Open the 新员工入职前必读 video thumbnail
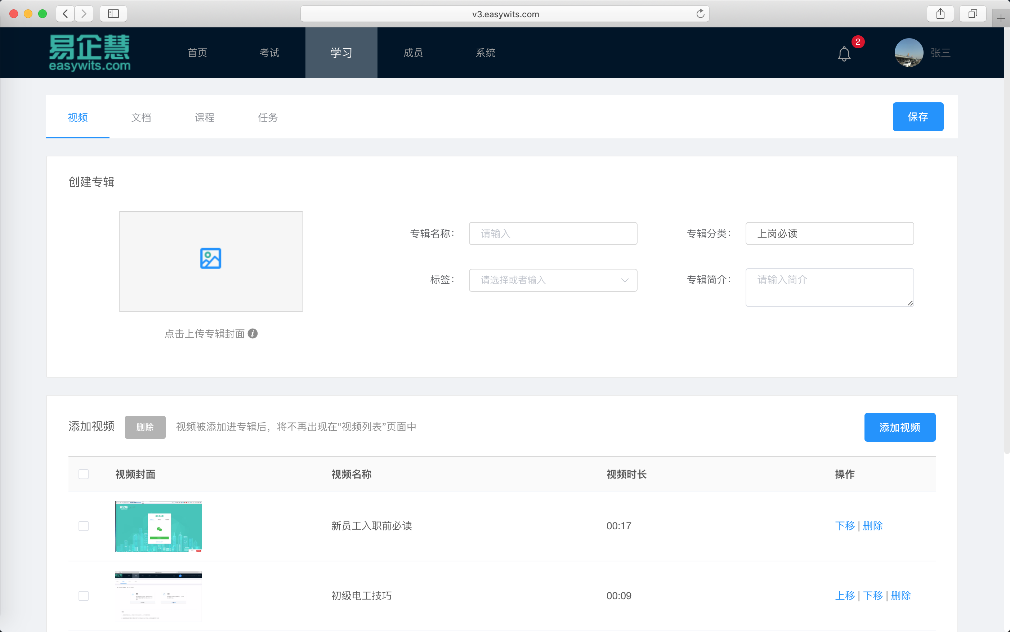Image resolution: width=1010 pixels, height=632 pixels. point(158,526)
